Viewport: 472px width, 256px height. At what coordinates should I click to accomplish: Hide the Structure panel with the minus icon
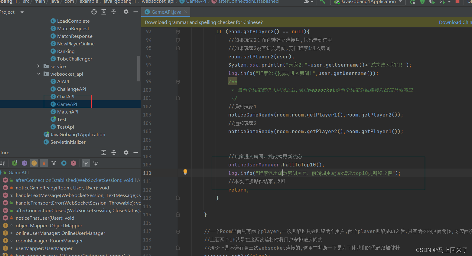pos(136,153)
